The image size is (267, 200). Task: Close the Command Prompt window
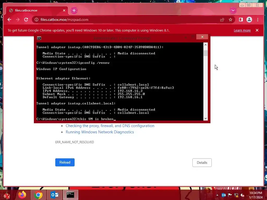pyautogui.click(x=202, y=37)
